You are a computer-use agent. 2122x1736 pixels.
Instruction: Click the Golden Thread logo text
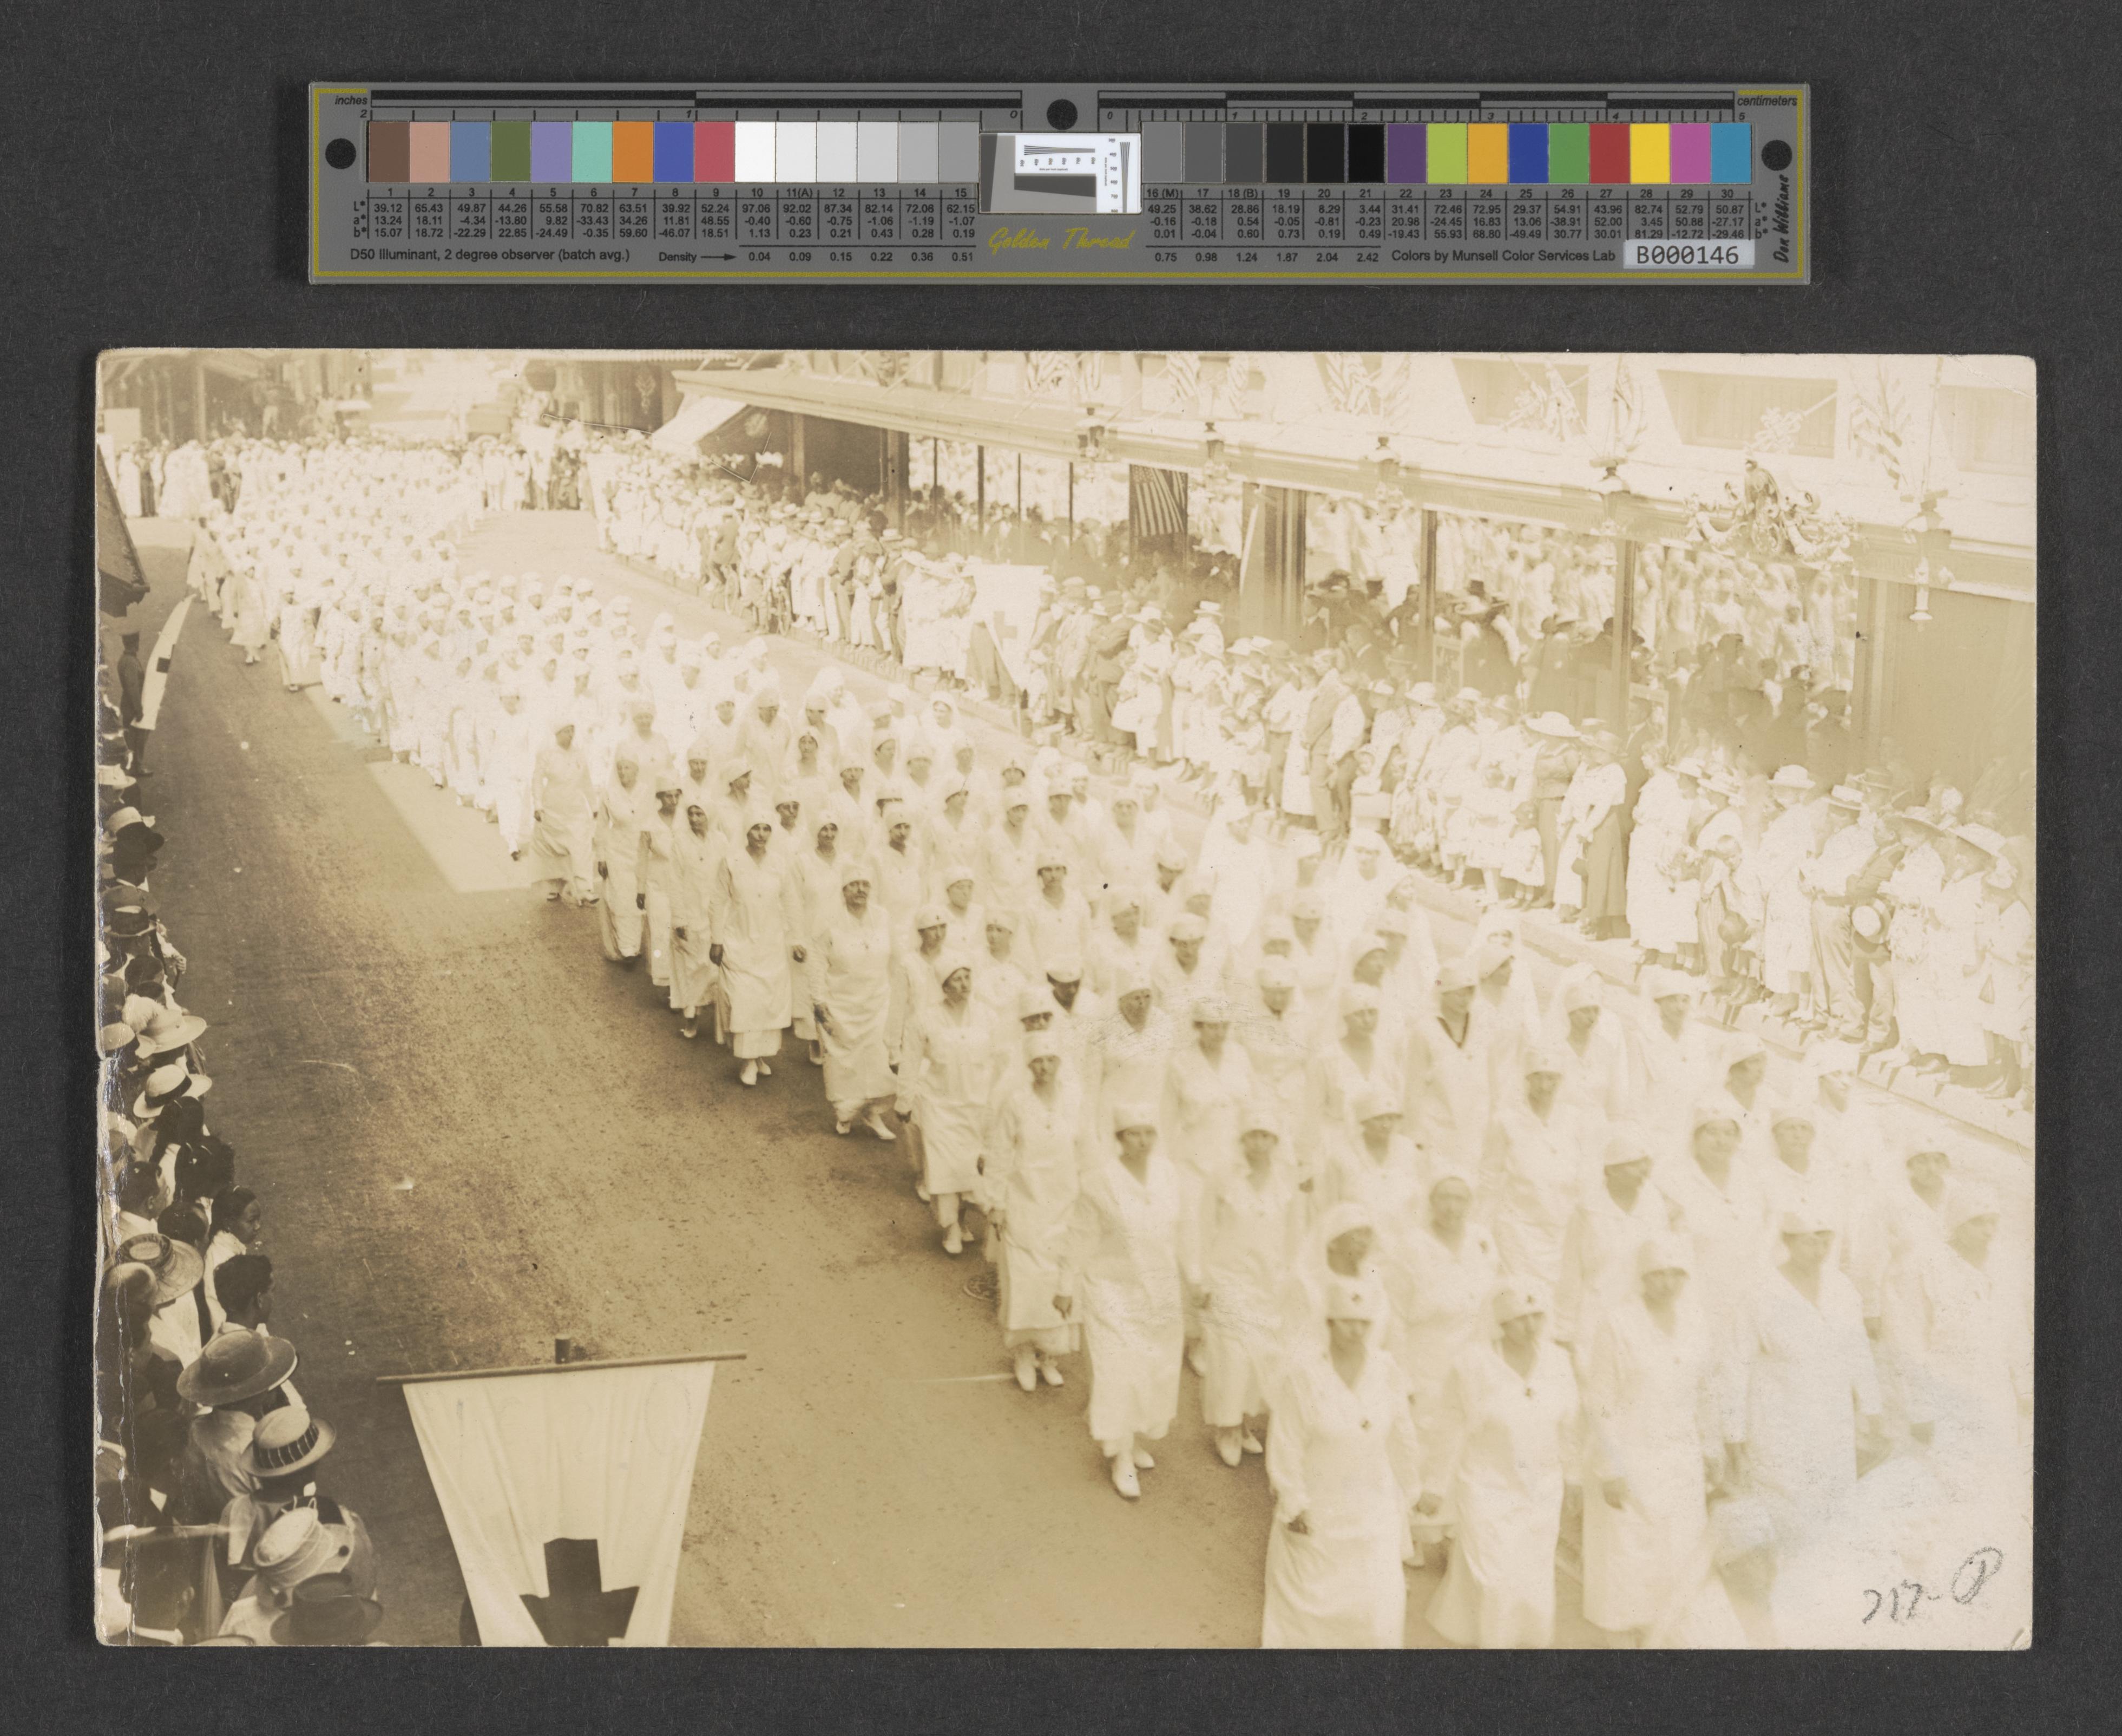coord(1061,240)
